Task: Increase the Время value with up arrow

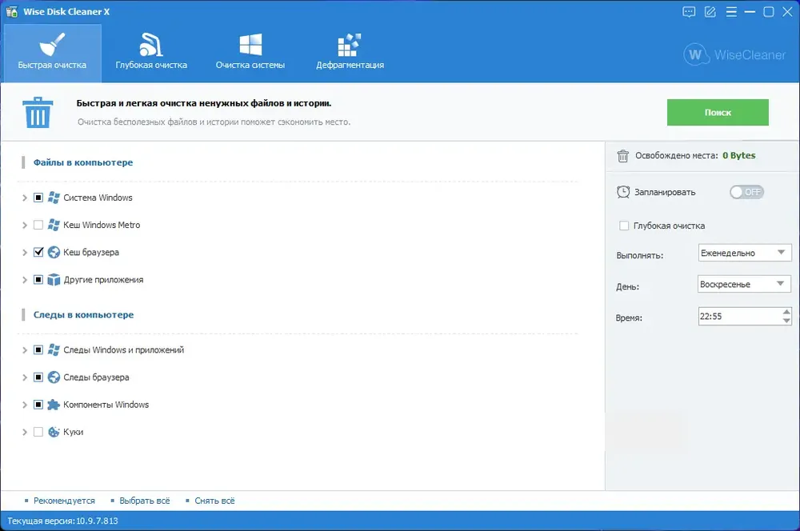Action: [x=786, y=312]
